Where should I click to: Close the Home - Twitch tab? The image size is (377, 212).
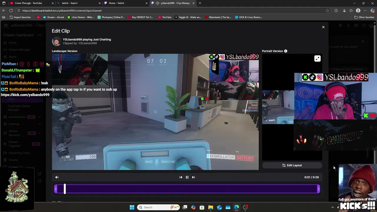[x=146, y=3]
